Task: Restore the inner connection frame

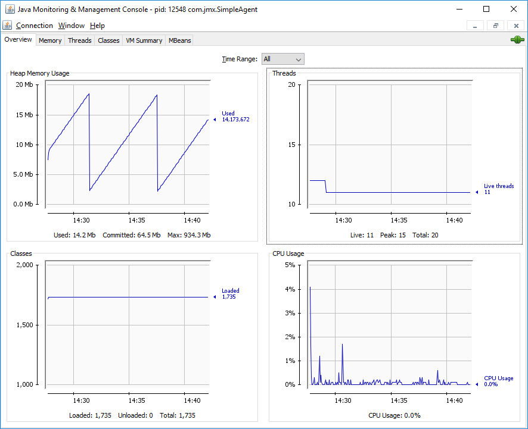Action: click(496, 26)
